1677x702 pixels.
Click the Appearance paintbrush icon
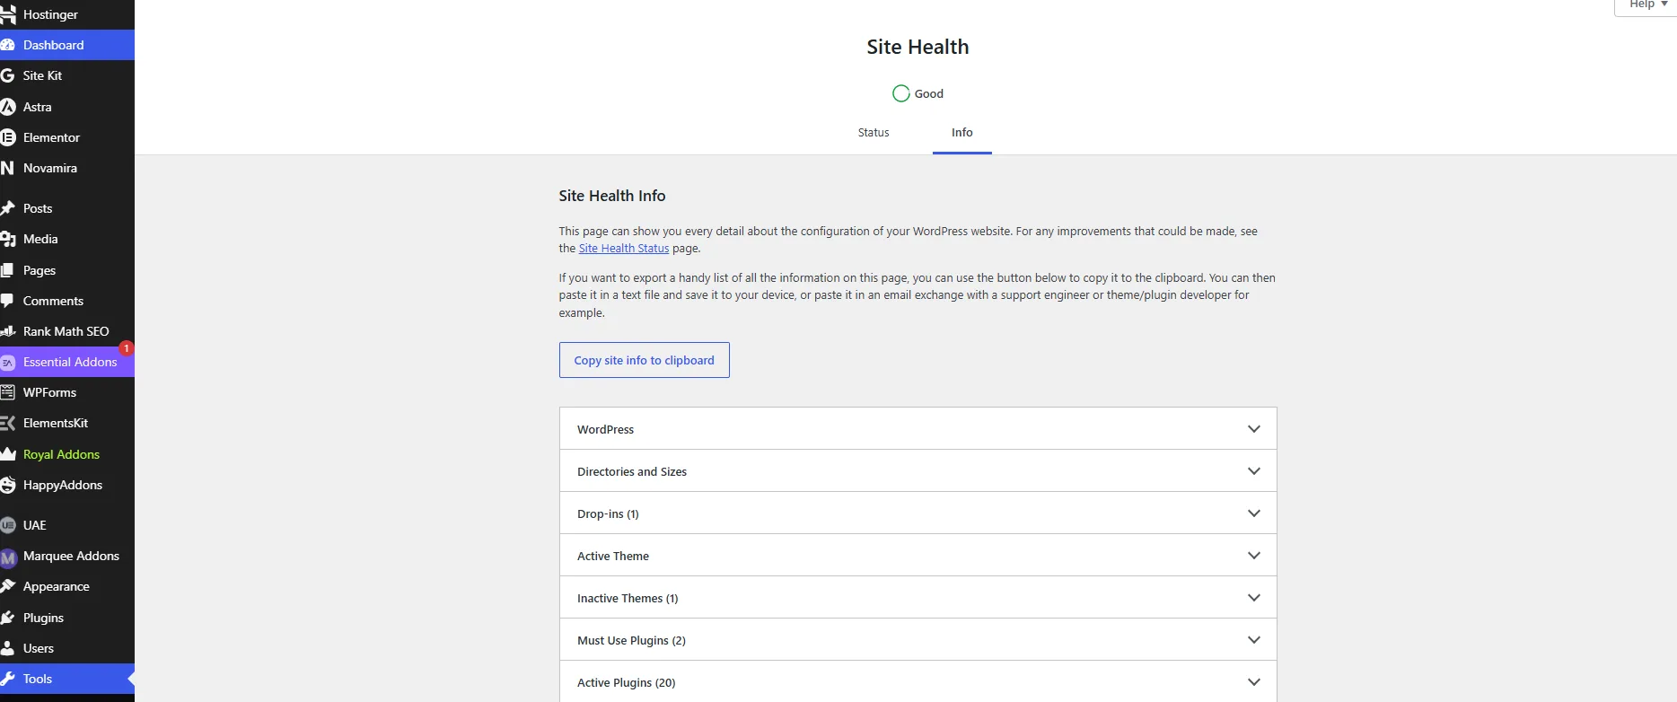8,586
